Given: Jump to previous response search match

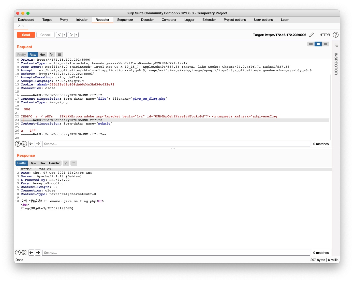Looking at the screenshot, I should point(31,252).
